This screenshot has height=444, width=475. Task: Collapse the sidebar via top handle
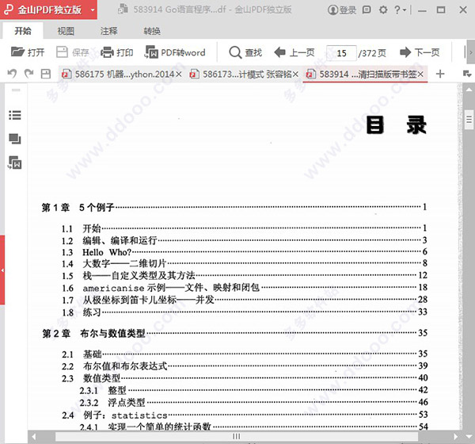pyautogui.click(x=16, y=90)
